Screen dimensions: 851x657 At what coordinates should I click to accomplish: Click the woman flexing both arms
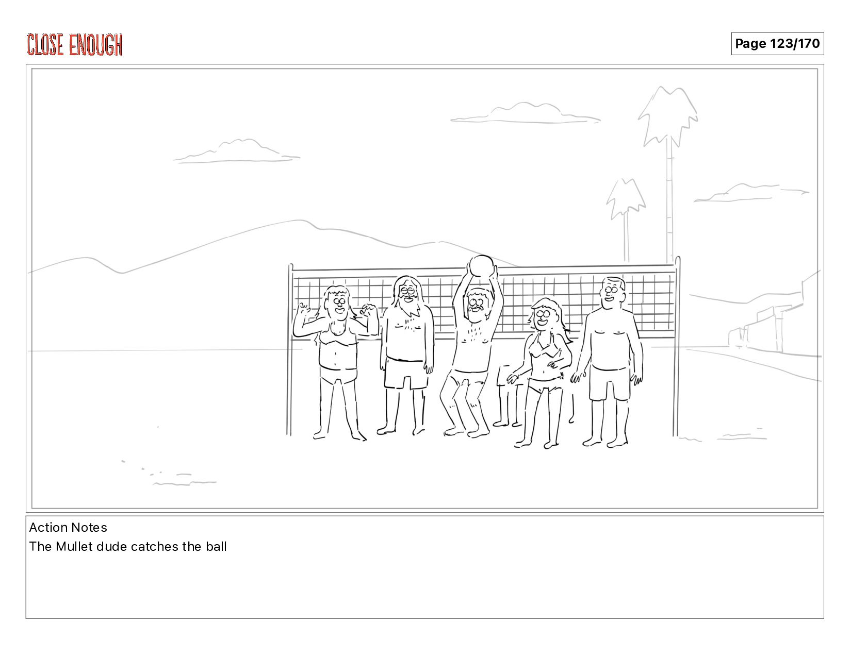(335, 363)
